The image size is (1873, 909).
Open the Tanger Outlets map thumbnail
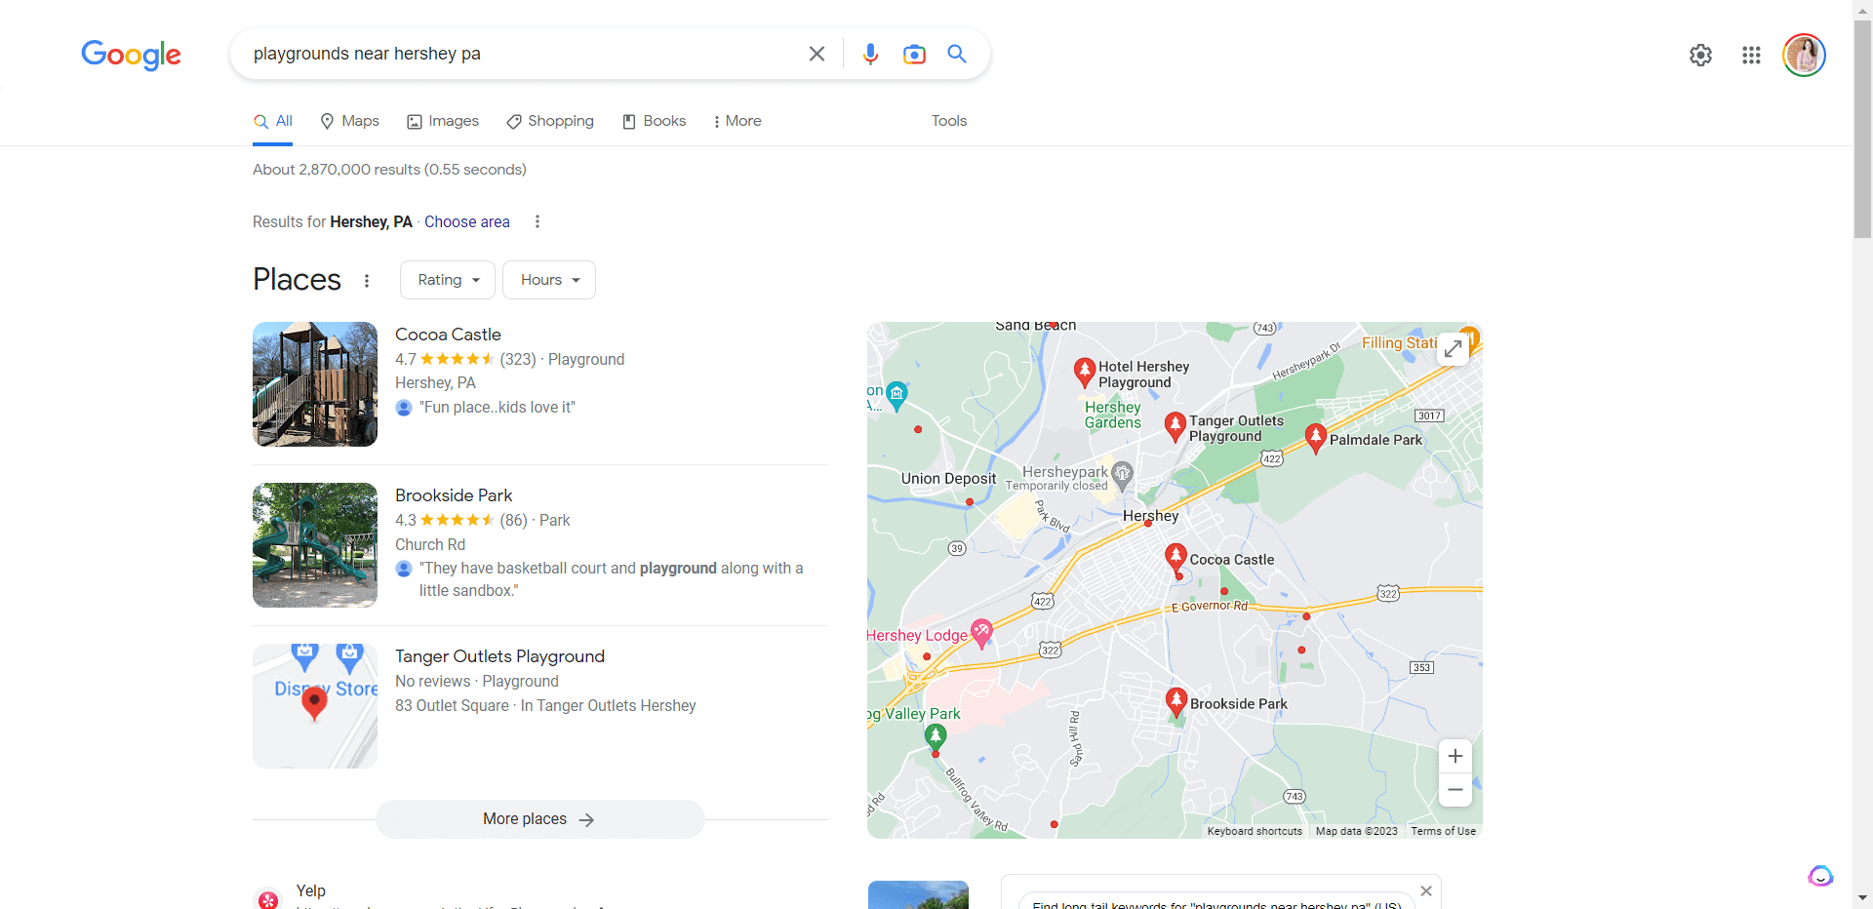(315, 706)
